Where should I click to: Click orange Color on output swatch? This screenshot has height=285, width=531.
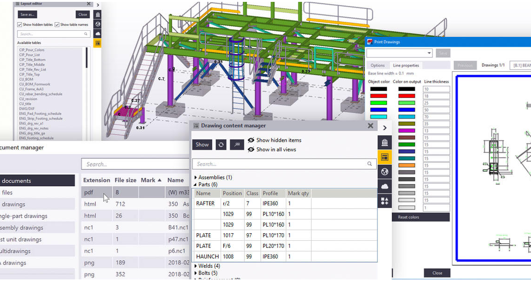click(406, 165)
